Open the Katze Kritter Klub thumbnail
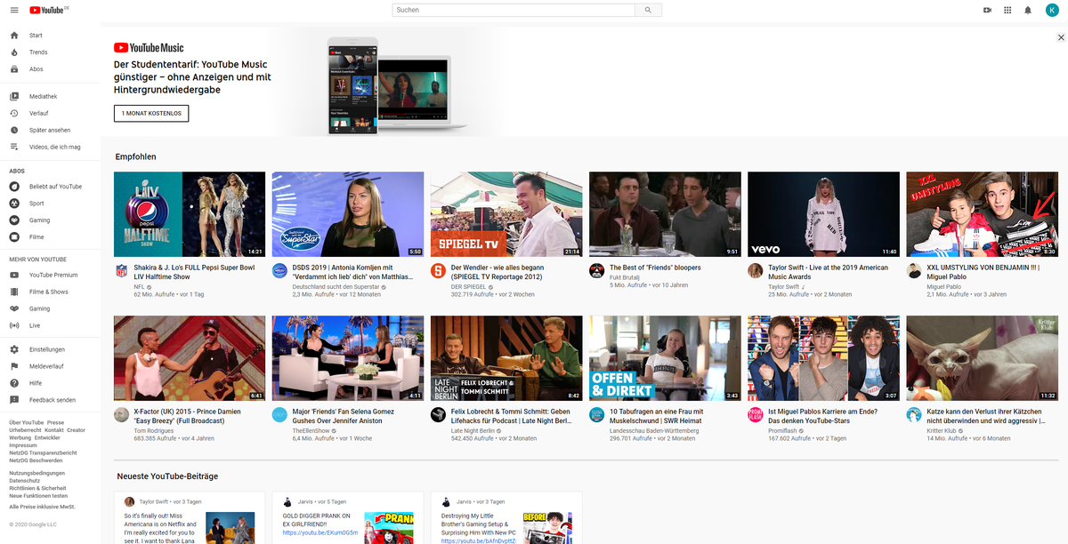This screenshot has height=544, width=1068. (982, 358)
